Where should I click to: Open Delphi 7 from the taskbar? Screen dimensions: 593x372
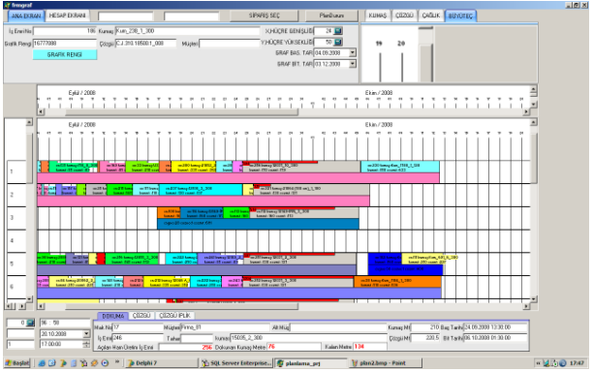click(x=162, y=363)
